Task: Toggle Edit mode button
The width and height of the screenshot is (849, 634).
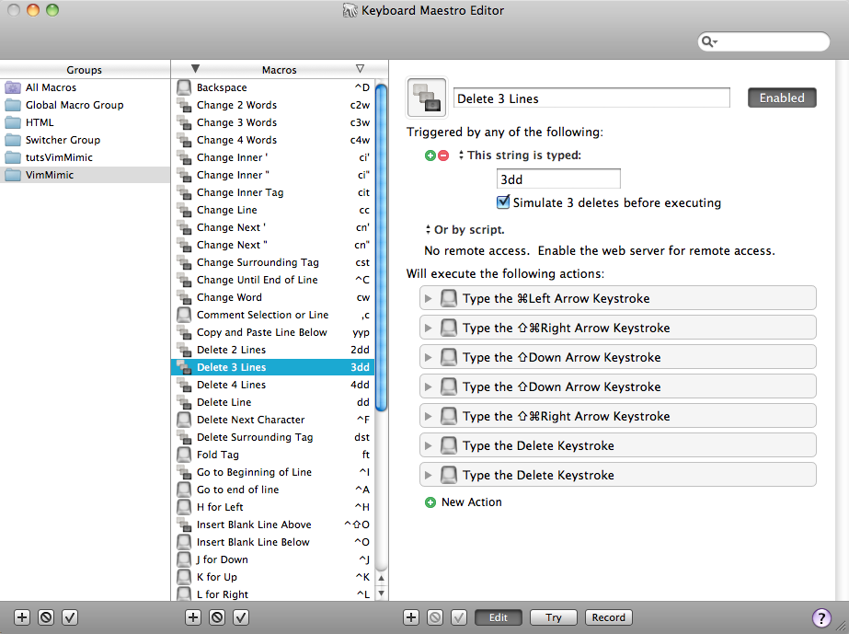Action: pyautogui.click(x=499, y=617)
